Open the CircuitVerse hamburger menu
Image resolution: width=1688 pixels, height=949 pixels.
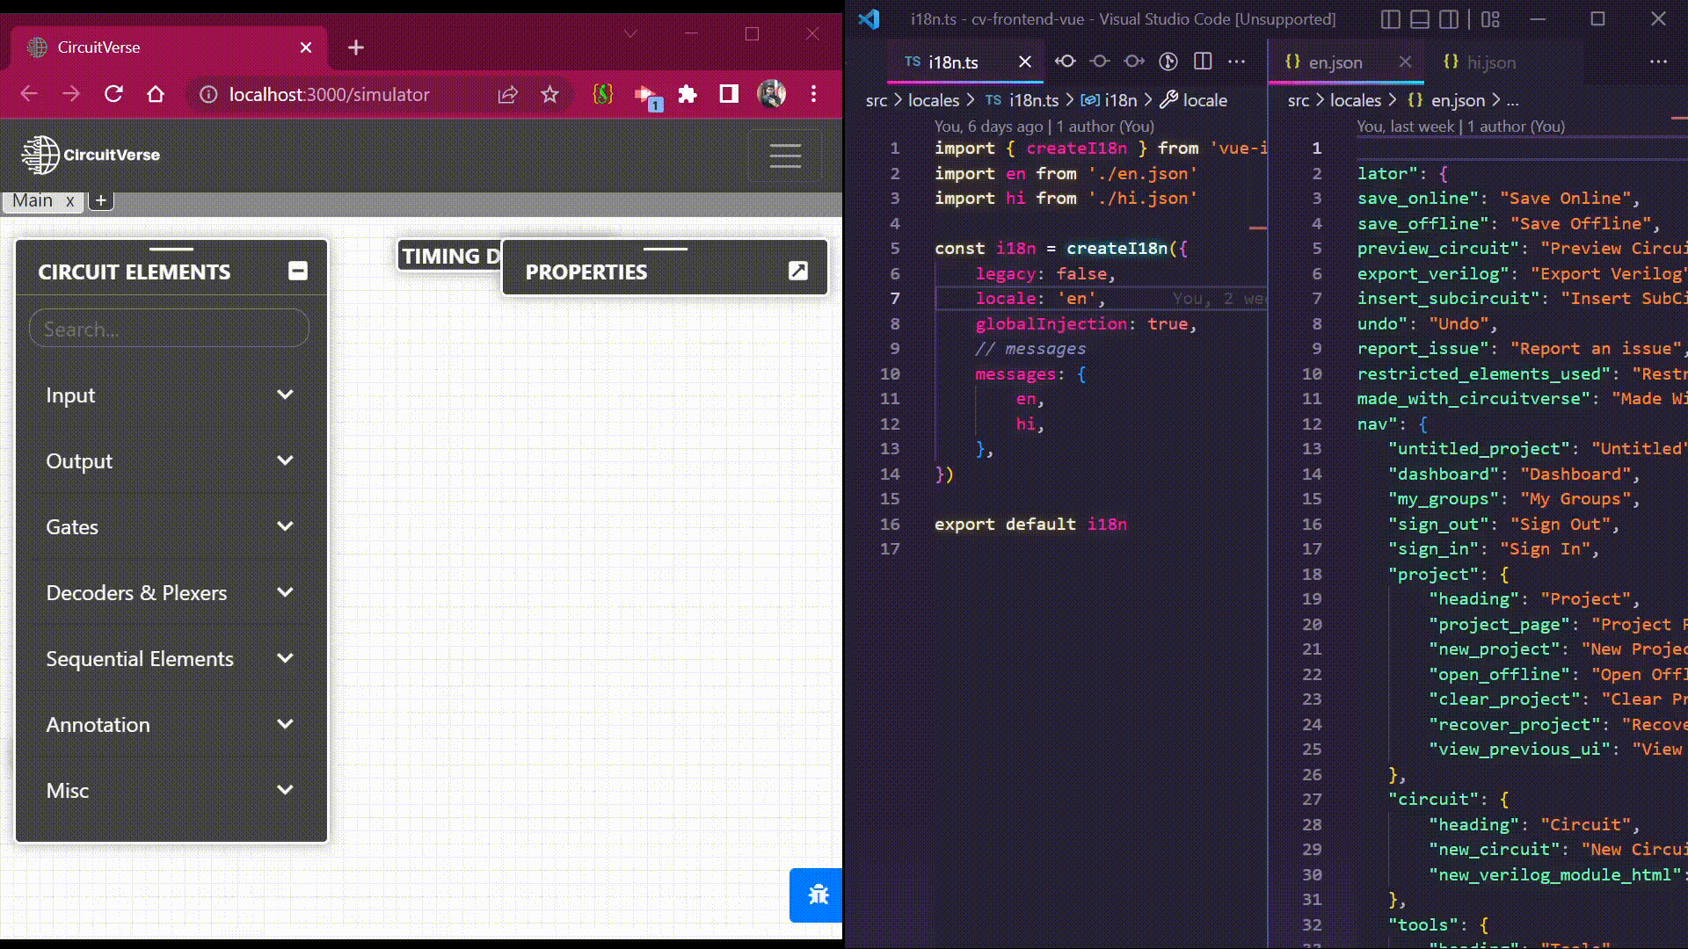[784, 156]
